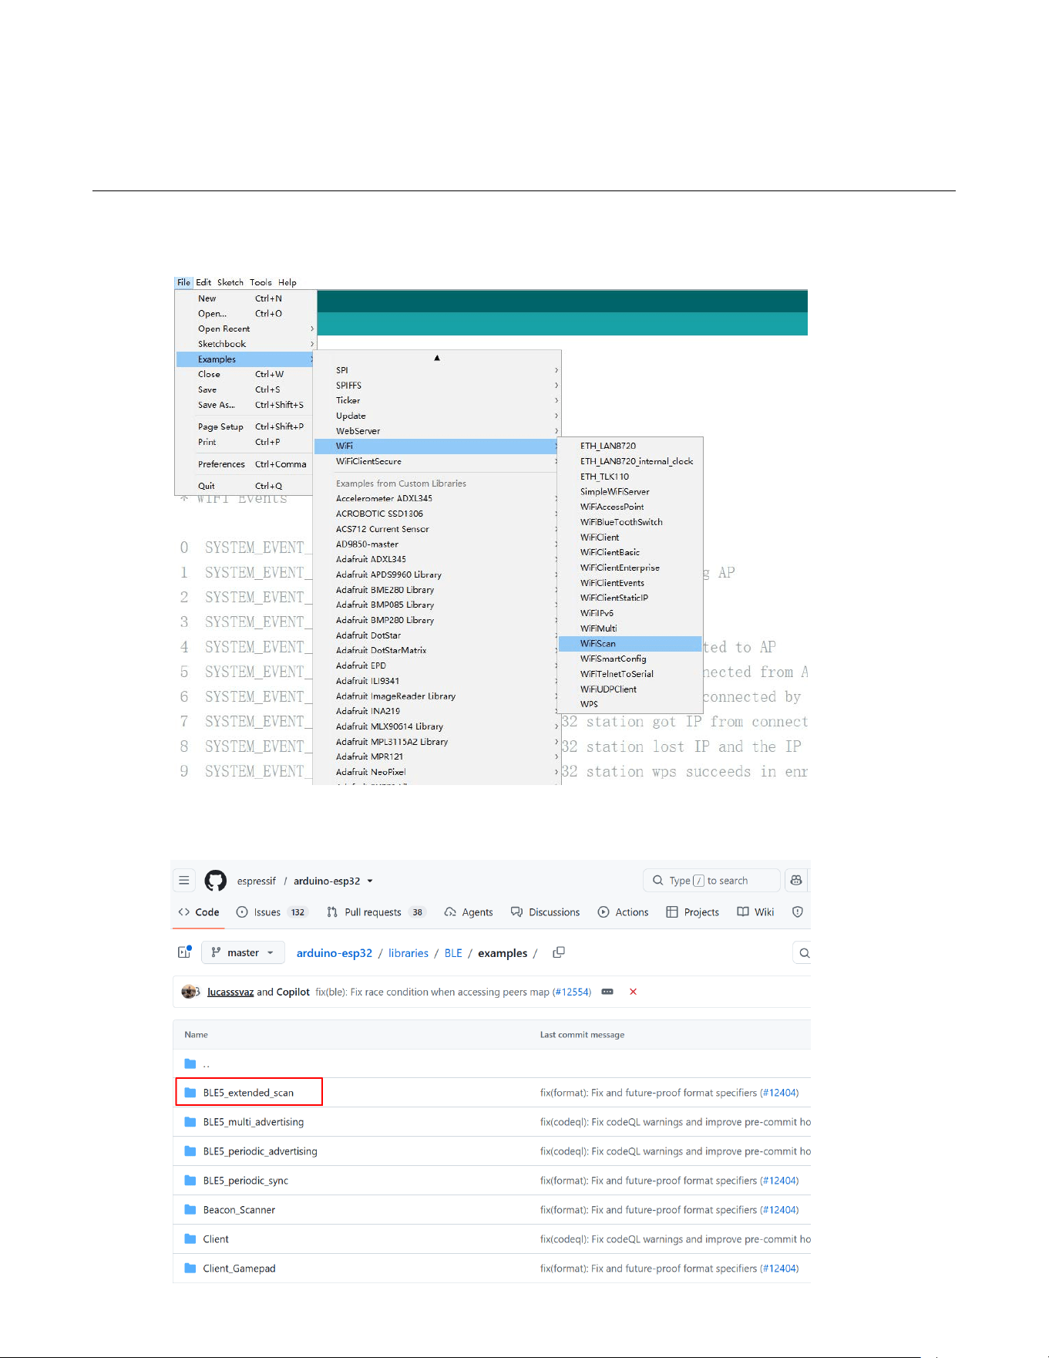The image size is (1049, 1358).
Task: Click the GitHub Octocat logo
Action: [x=216, y=881]
